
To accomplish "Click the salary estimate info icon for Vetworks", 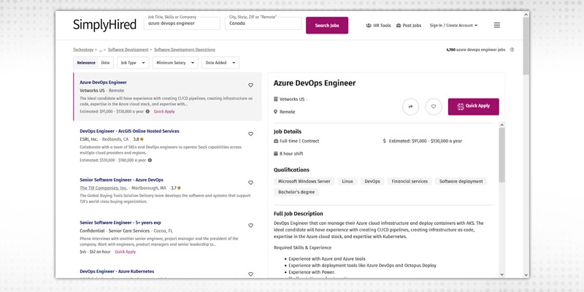I will pyautogui.click(x=147, y=112).
